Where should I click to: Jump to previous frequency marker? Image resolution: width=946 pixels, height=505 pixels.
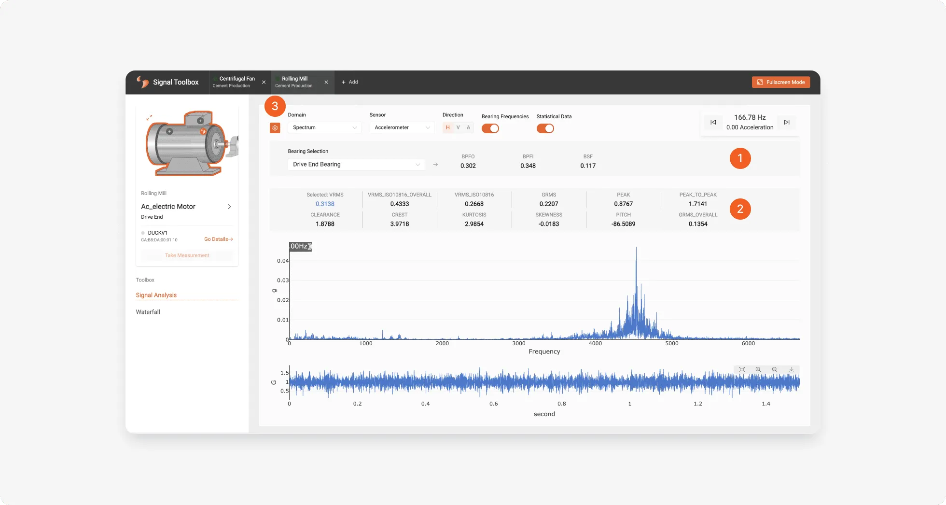click(x=713, y=122)
